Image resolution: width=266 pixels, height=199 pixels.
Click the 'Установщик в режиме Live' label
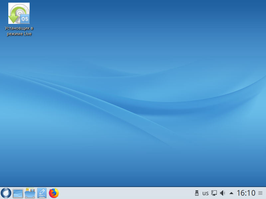19,31
